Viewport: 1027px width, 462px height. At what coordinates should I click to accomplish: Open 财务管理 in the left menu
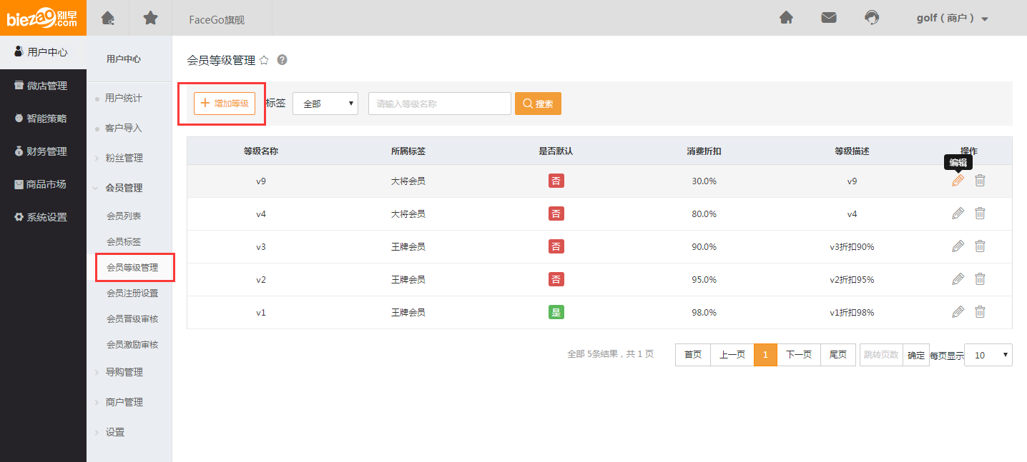click(x=43, y=151)
